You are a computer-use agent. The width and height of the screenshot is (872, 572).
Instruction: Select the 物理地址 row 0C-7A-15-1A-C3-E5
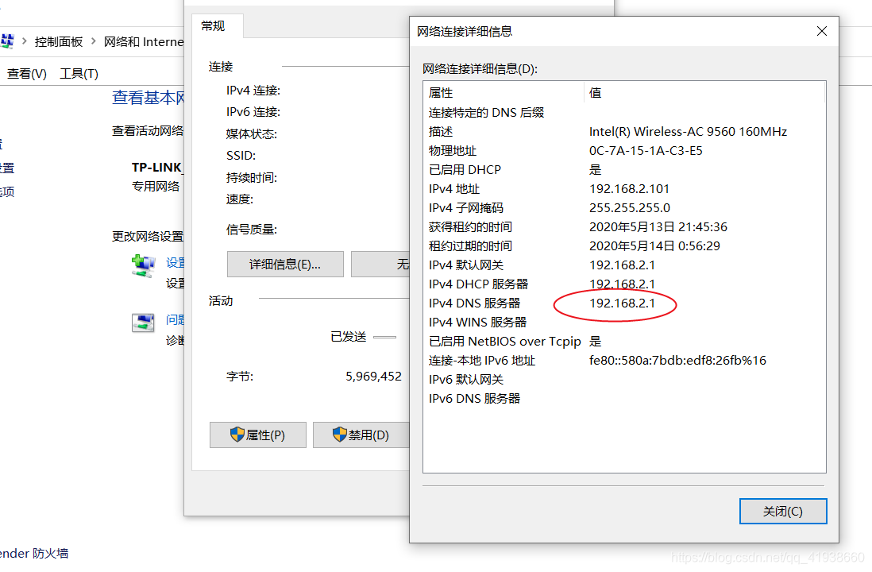pyautogui.click(x=624, y=151)
